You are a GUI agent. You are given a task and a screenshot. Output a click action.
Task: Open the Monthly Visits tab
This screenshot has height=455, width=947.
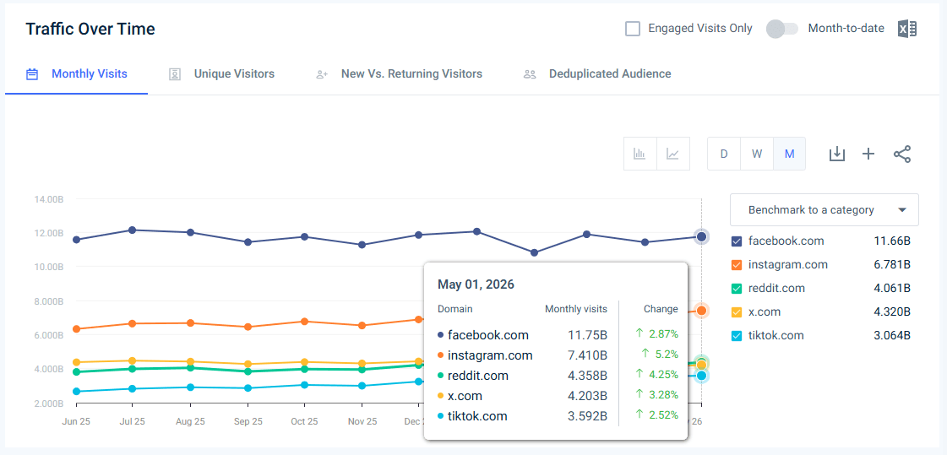[x=77, y=73]
